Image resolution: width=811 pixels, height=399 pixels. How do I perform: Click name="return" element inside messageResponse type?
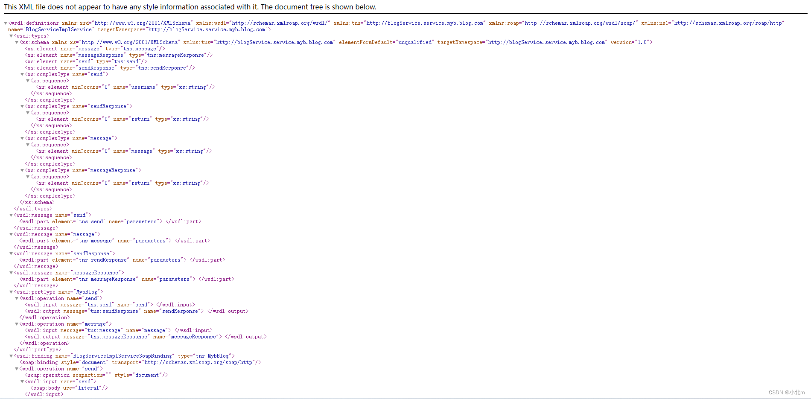coord(123,183)
